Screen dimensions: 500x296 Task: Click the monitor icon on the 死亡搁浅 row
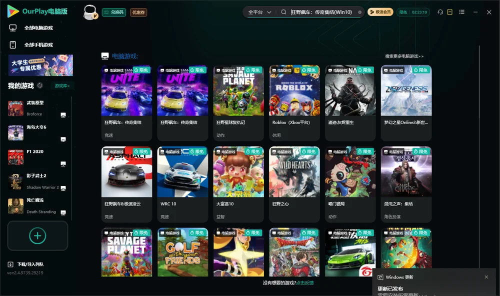[x=63, y=213]
